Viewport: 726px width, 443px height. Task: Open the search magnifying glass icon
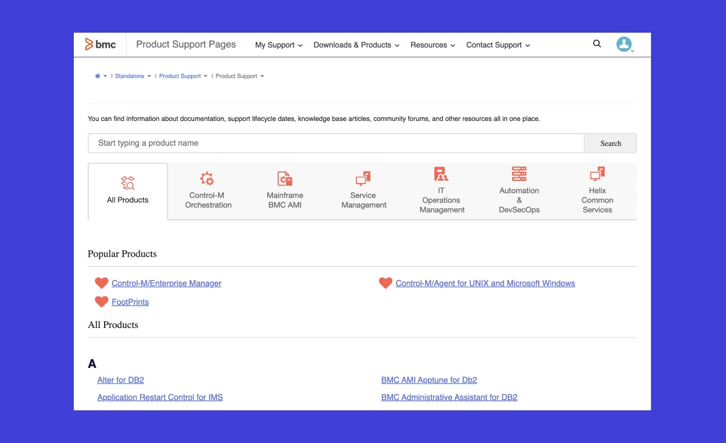pos(597,44)
